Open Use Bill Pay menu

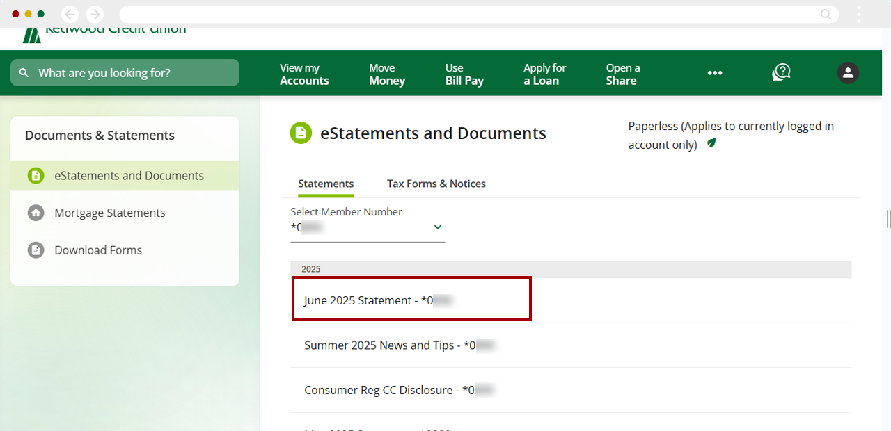pyautogui.click(x=464, y=74)
